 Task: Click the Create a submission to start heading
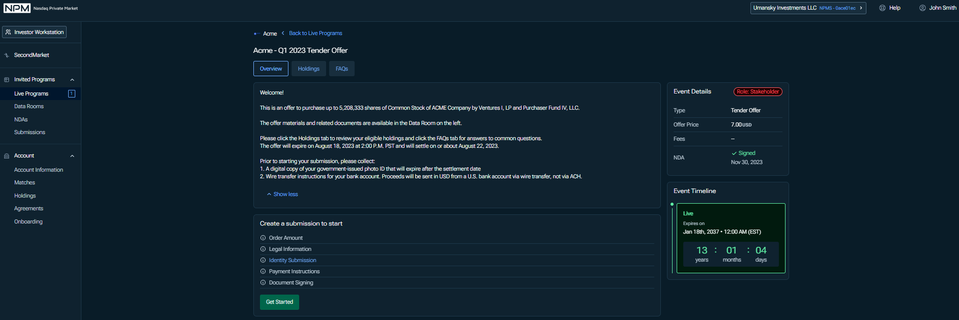coord(301,223)
